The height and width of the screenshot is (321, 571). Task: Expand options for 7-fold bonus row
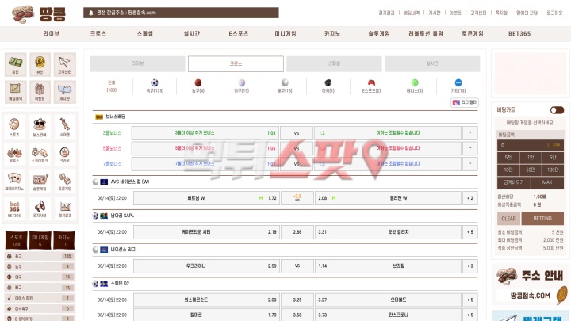[470, 164]
